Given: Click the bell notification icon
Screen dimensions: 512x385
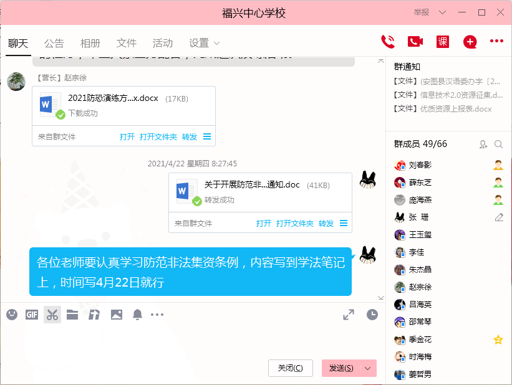Looking at the screenshot, I should click(x=137, y=315).
